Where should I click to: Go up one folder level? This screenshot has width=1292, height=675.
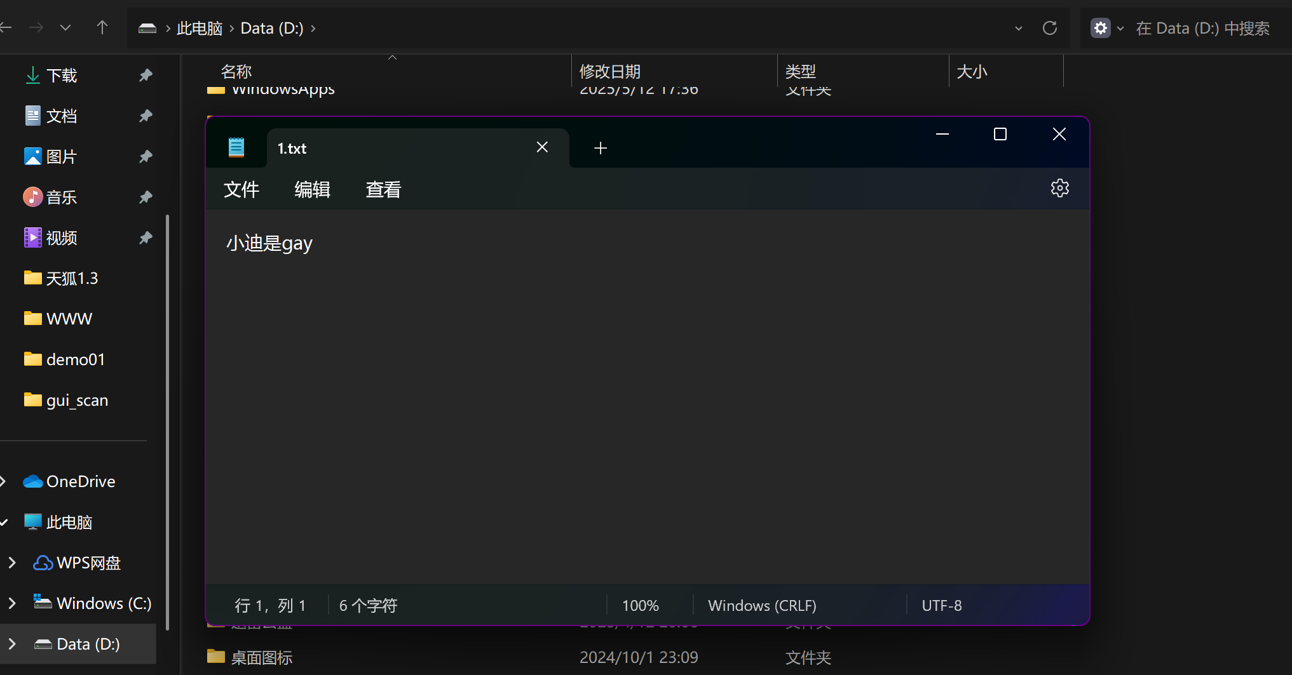click(102, 28)
